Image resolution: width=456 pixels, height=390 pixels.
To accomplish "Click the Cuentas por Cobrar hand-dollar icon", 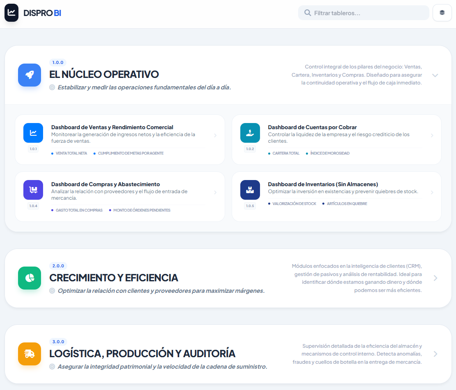I will click(x=250, y=133).
